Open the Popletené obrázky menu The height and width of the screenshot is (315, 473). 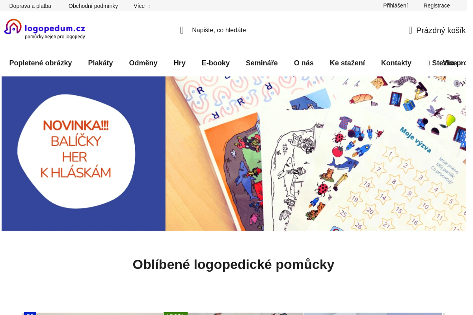(41, 63)
